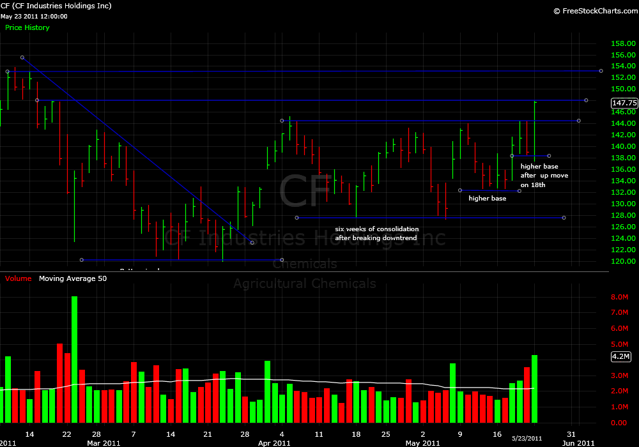Click the Mar 2011 month label

click(104, 443)
